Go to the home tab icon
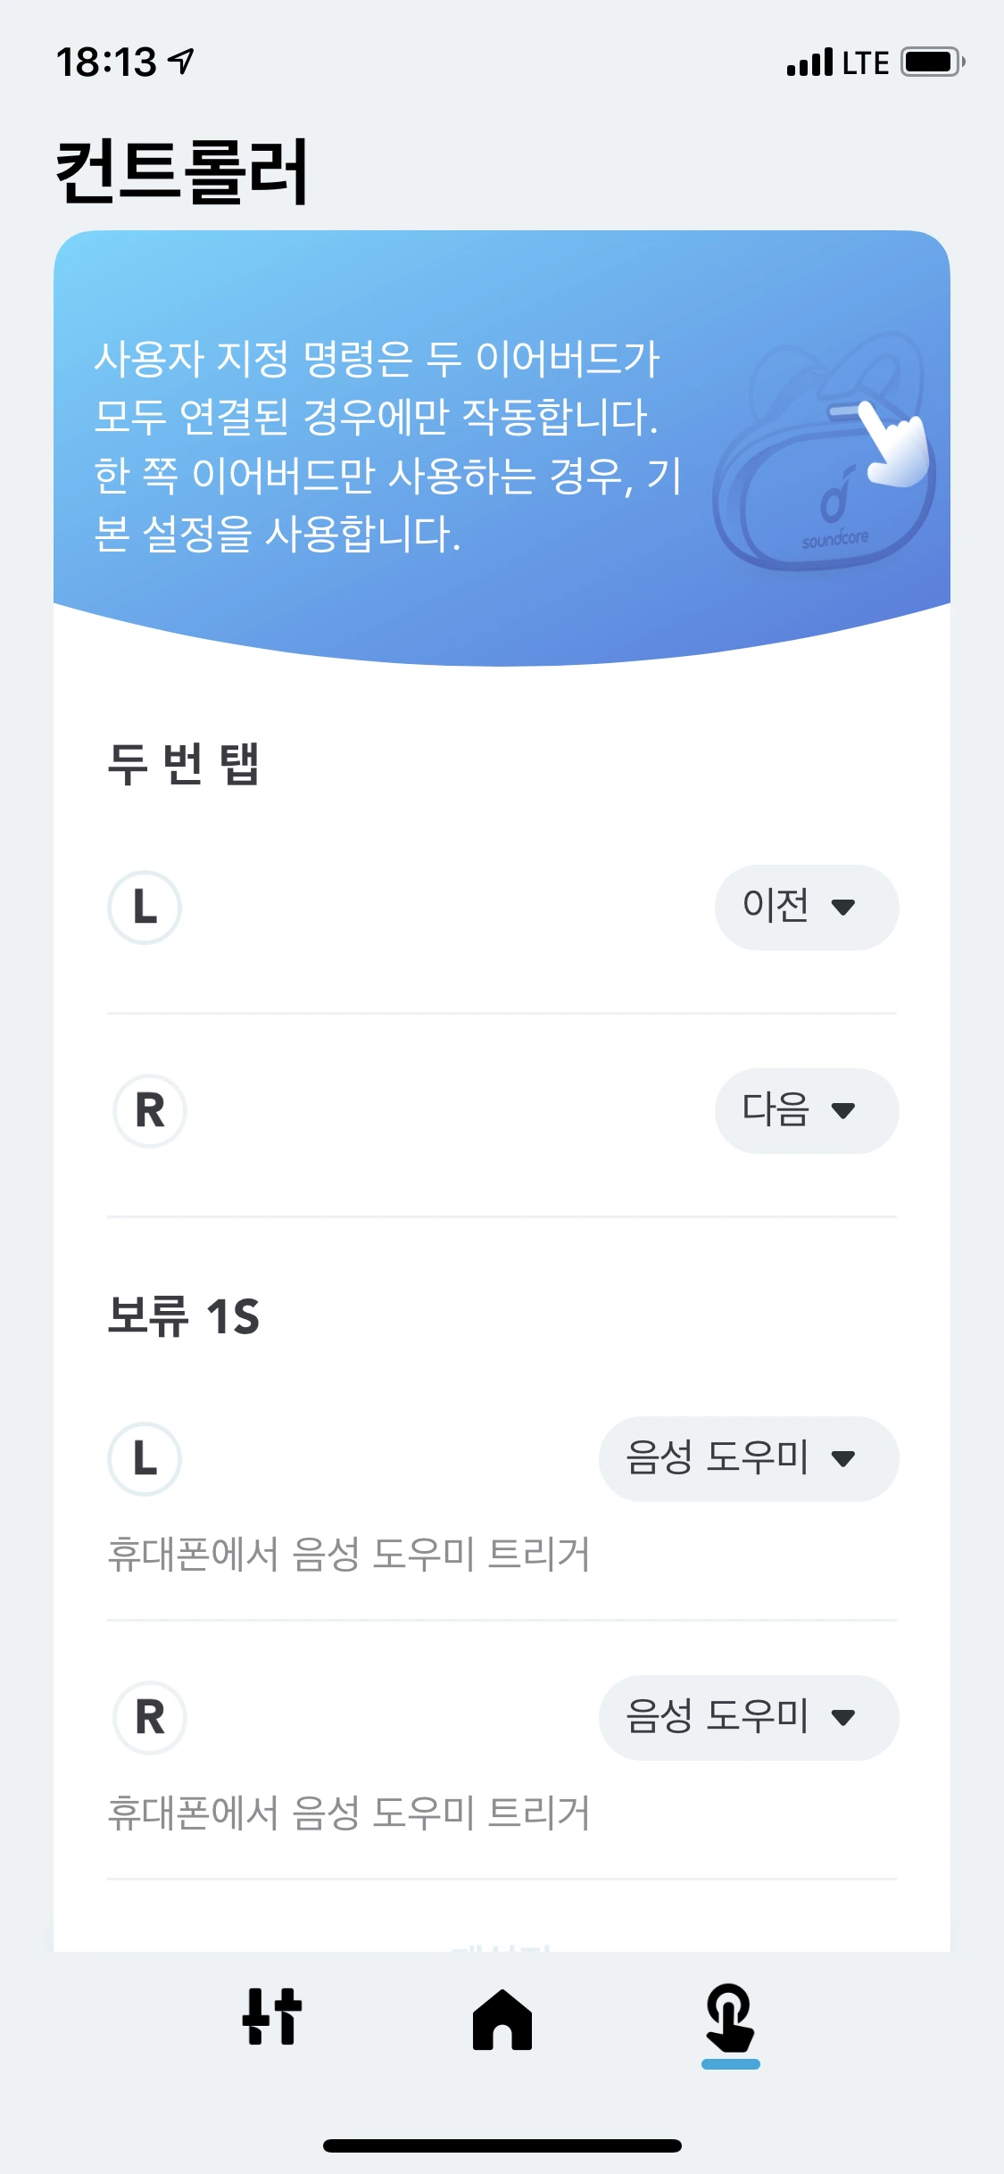The image size is (1004, 2174). pos(502,2020)
